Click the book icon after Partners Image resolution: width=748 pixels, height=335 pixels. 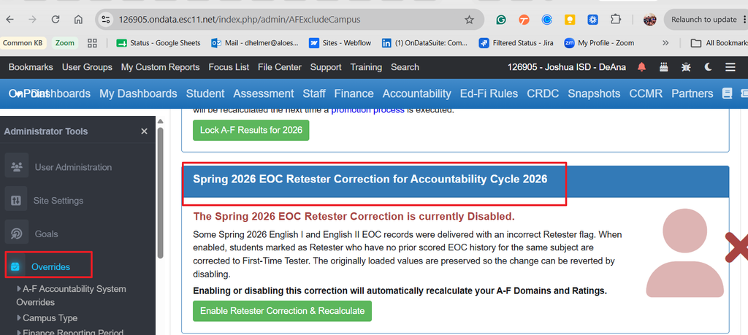[727, 93]
